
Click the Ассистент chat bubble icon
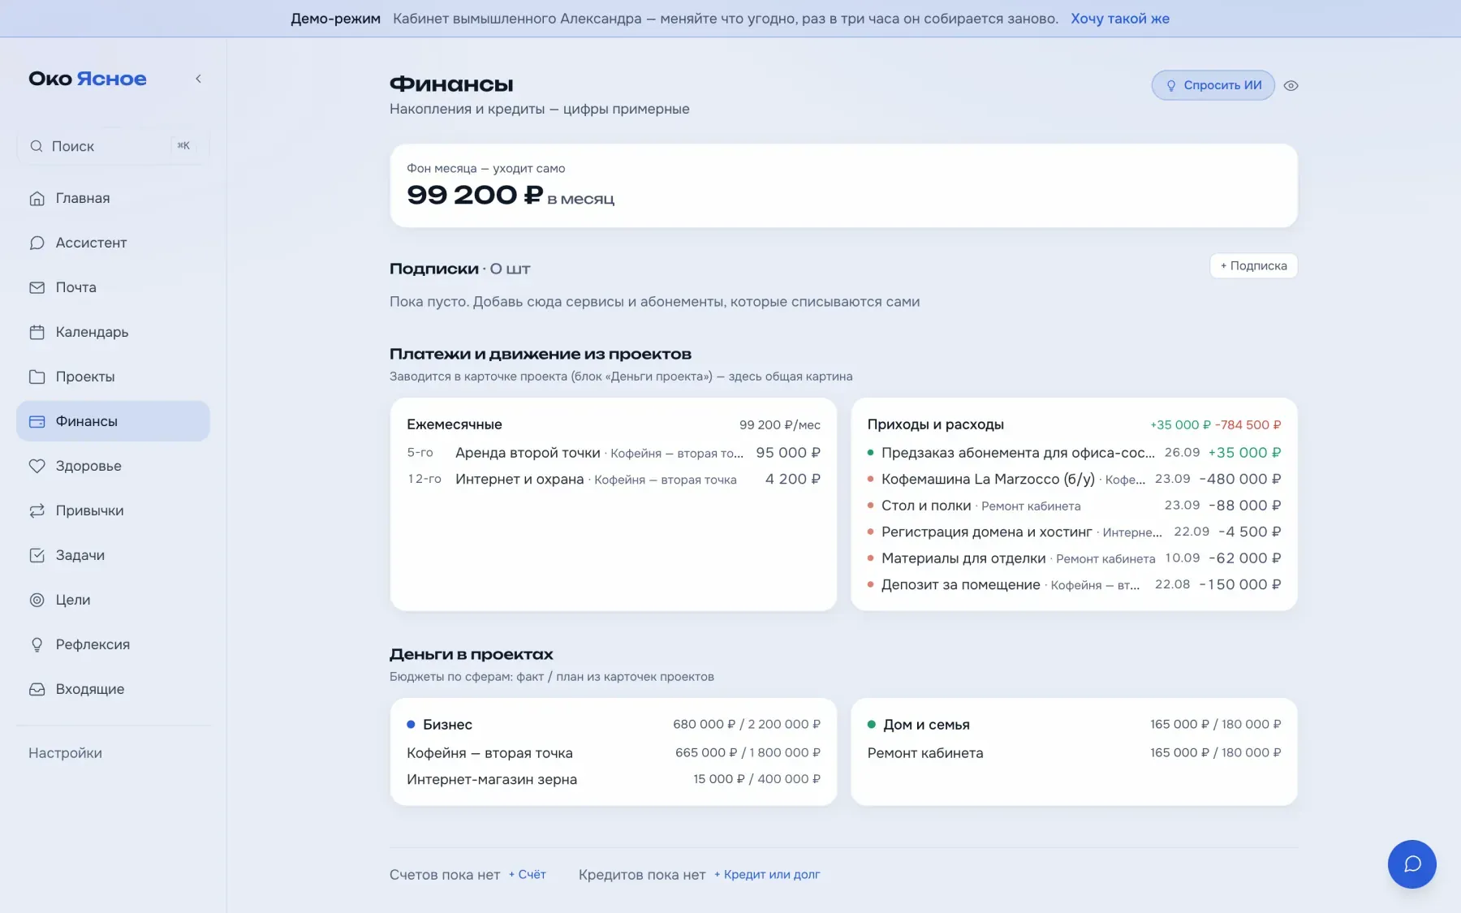point(37,243)
